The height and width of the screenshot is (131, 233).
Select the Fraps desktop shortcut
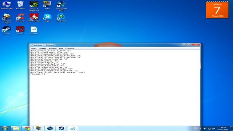tap(48, 5)
